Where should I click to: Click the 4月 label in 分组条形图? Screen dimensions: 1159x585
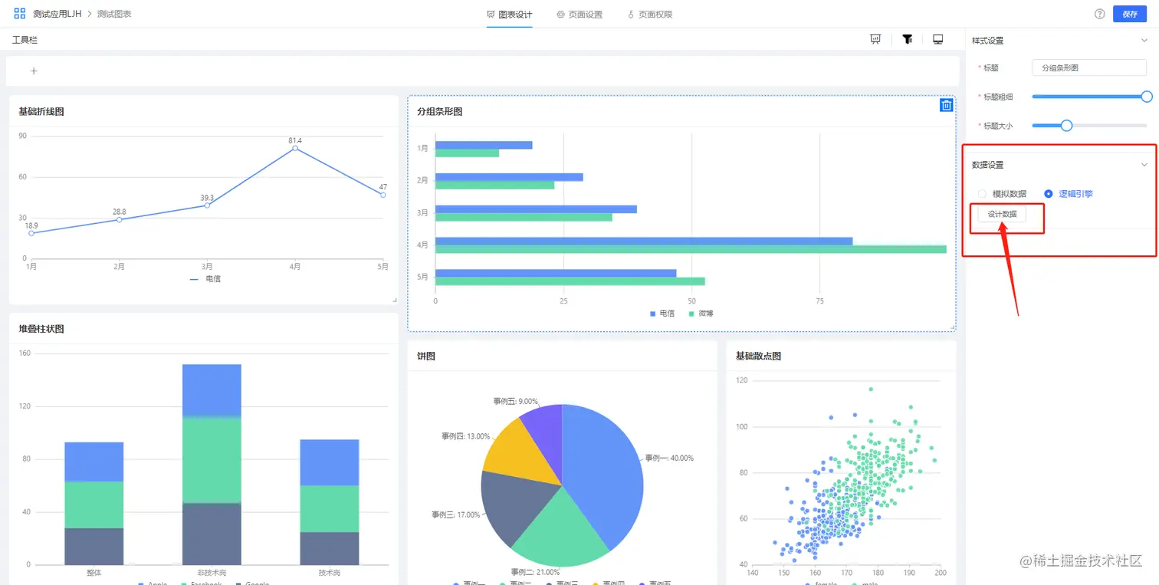(x=422, y=245)
